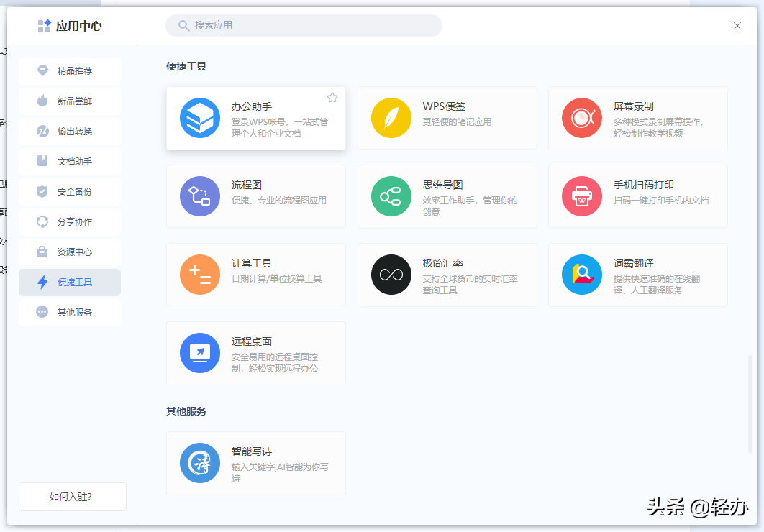Click the 流程图 title text
This screenshot has height=532, width=764.
click(247, 185)
